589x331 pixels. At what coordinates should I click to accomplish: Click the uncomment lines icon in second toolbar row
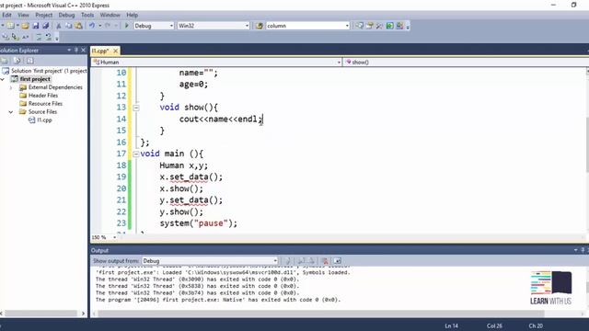tap(49, 37)
